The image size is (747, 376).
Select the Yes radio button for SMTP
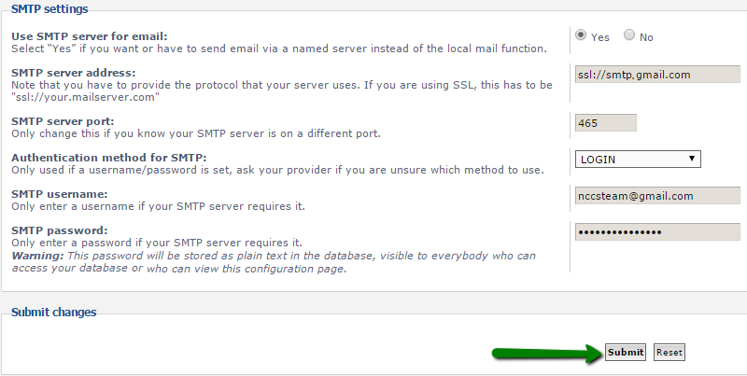(580, 35)
